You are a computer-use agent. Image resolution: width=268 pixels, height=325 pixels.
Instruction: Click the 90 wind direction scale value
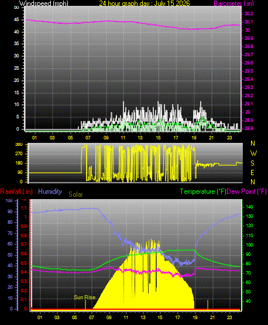[x=20, y=172]
